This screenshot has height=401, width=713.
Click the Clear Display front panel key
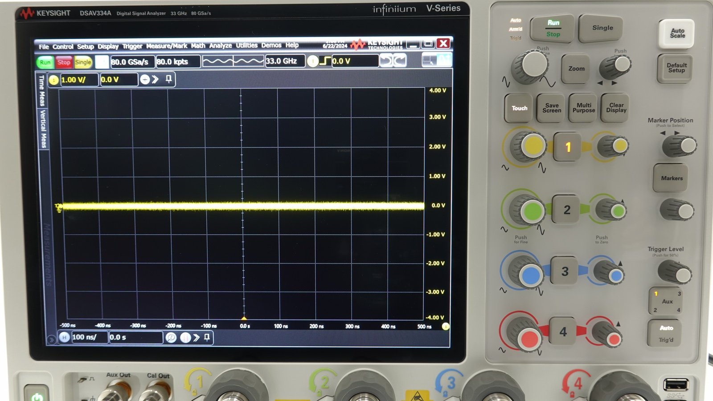[x=616, y=108]
